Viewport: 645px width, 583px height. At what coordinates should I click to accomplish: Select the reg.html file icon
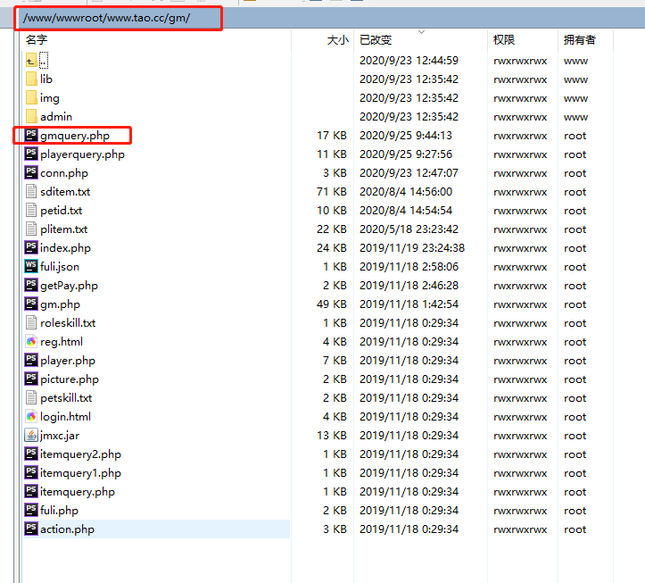tap(31, 342)
